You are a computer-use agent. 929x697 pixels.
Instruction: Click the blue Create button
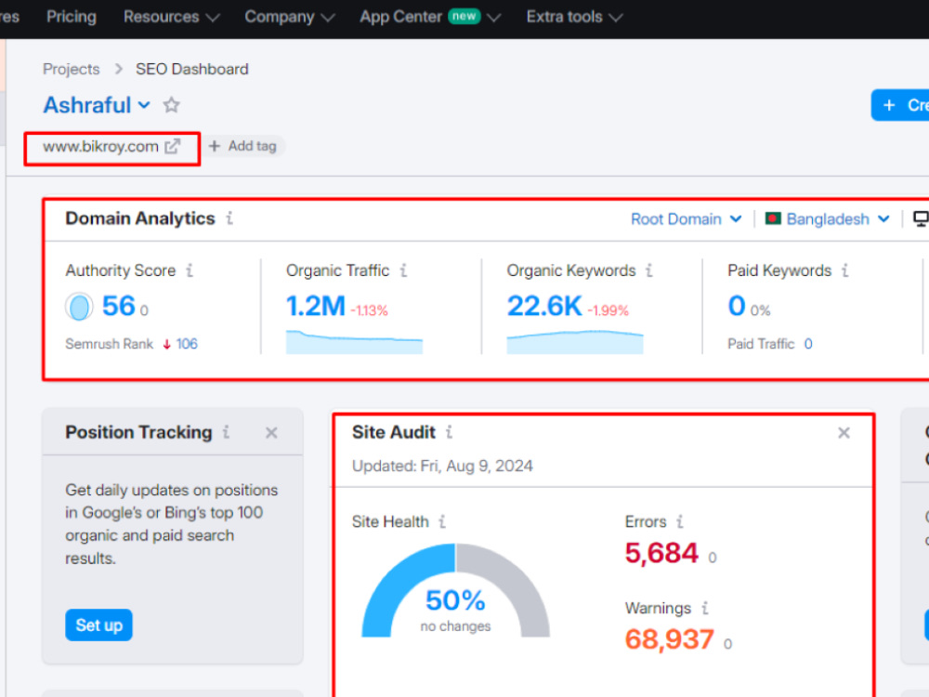(900, 106)
